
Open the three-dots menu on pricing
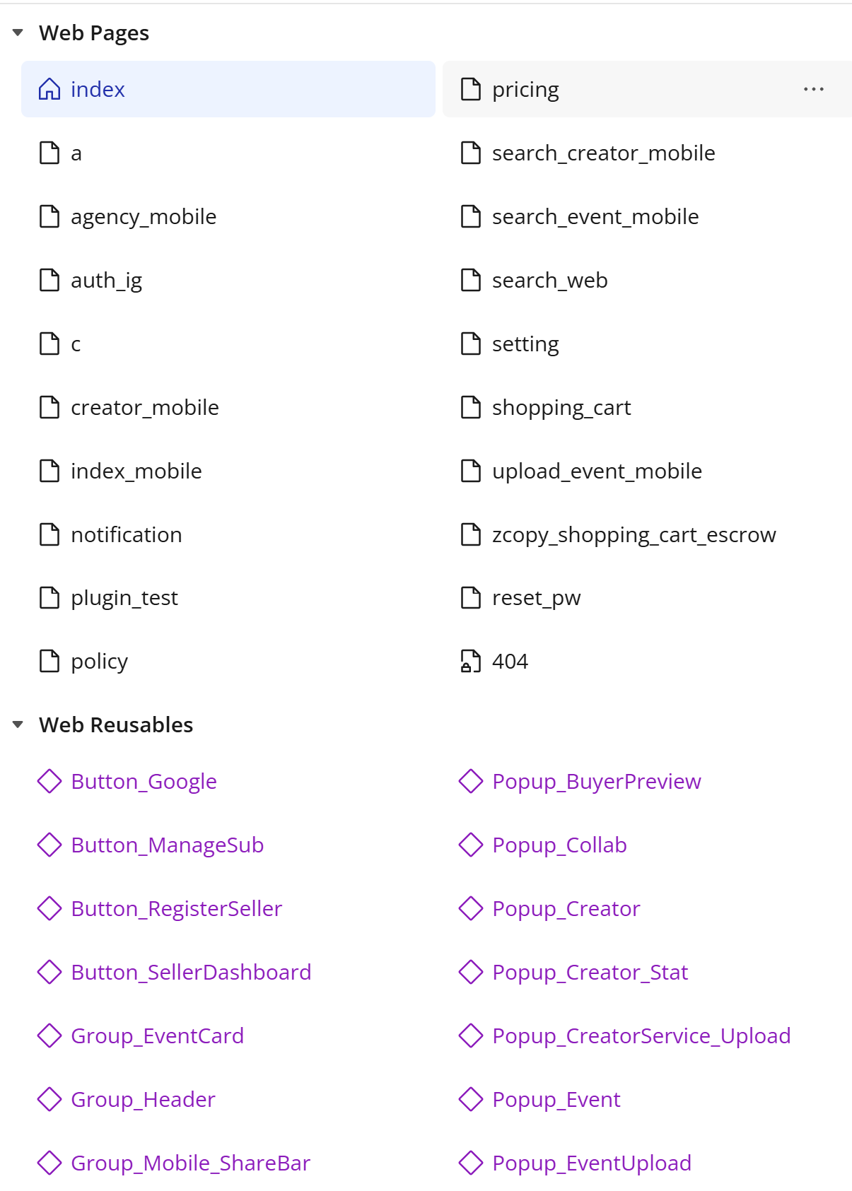click(813, 89)
